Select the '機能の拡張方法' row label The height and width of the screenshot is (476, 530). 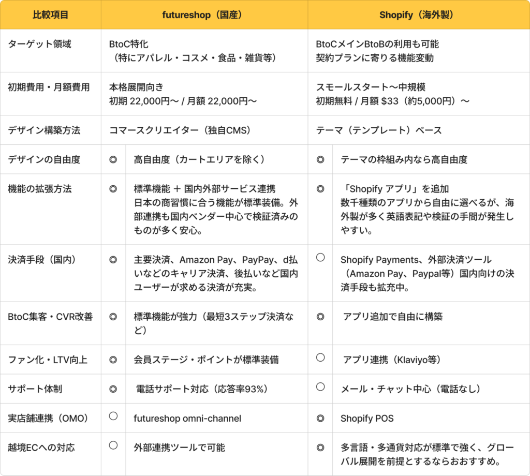(x=39, y=189)
